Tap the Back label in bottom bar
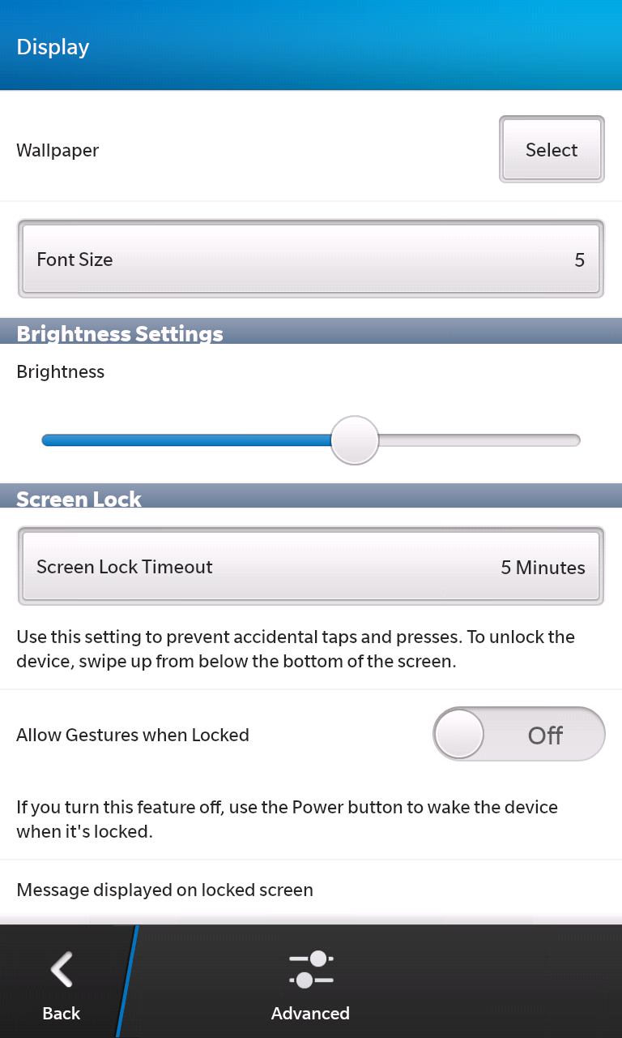The image size is (622, 1038). [62, 1013]
